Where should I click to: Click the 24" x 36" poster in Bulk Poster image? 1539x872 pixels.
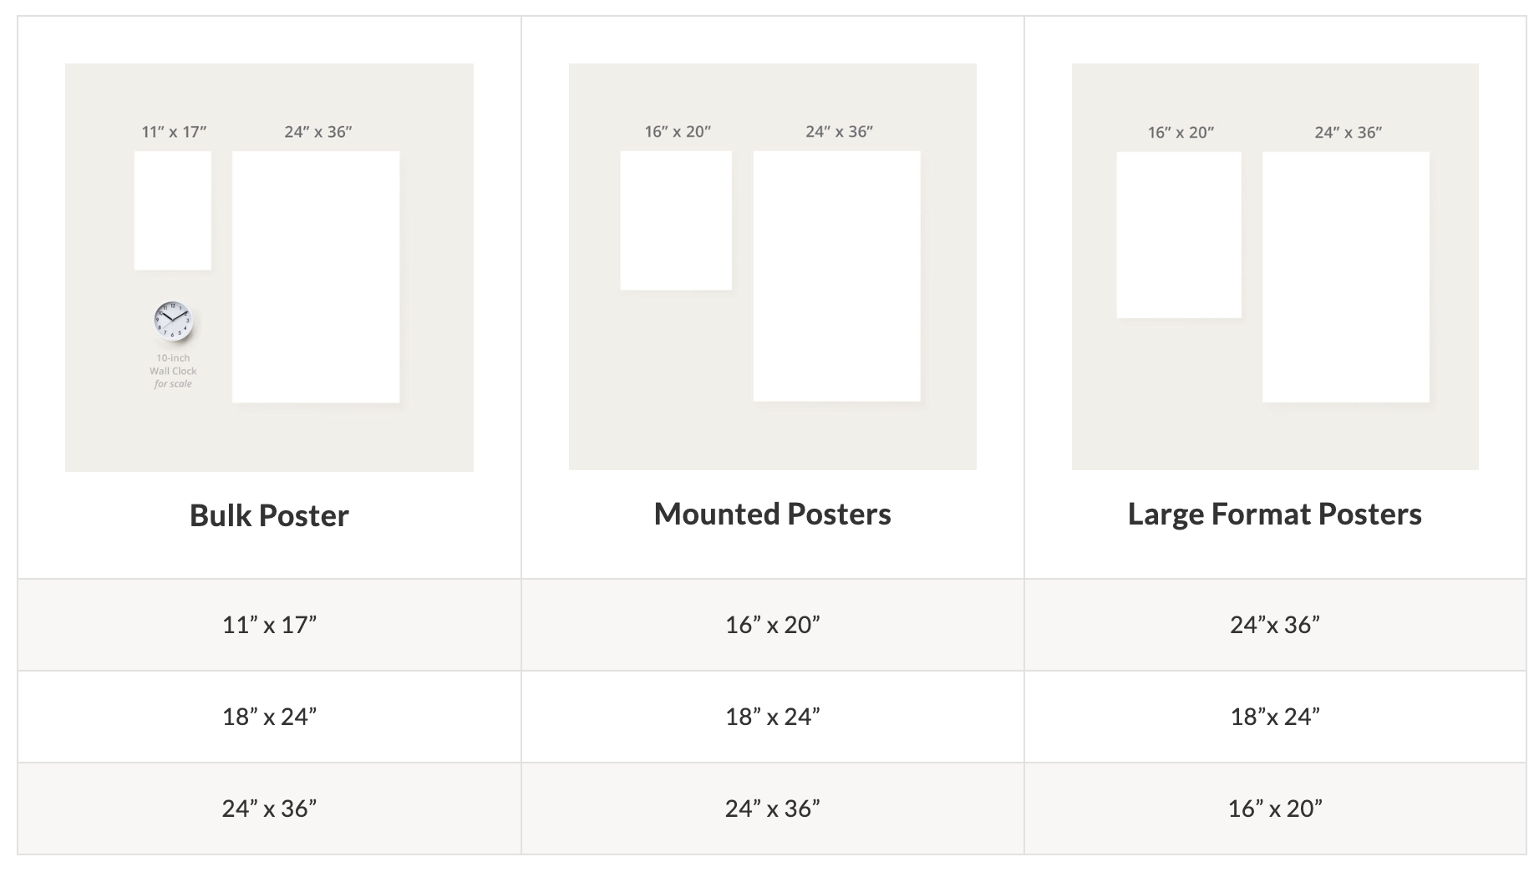[x=316, y=276]
